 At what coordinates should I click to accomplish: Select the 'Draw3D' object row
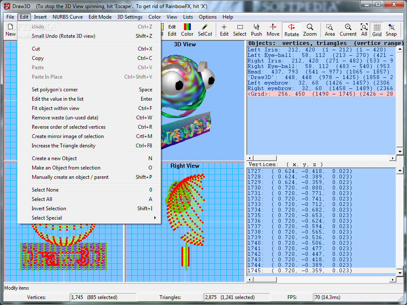point(321,77)
